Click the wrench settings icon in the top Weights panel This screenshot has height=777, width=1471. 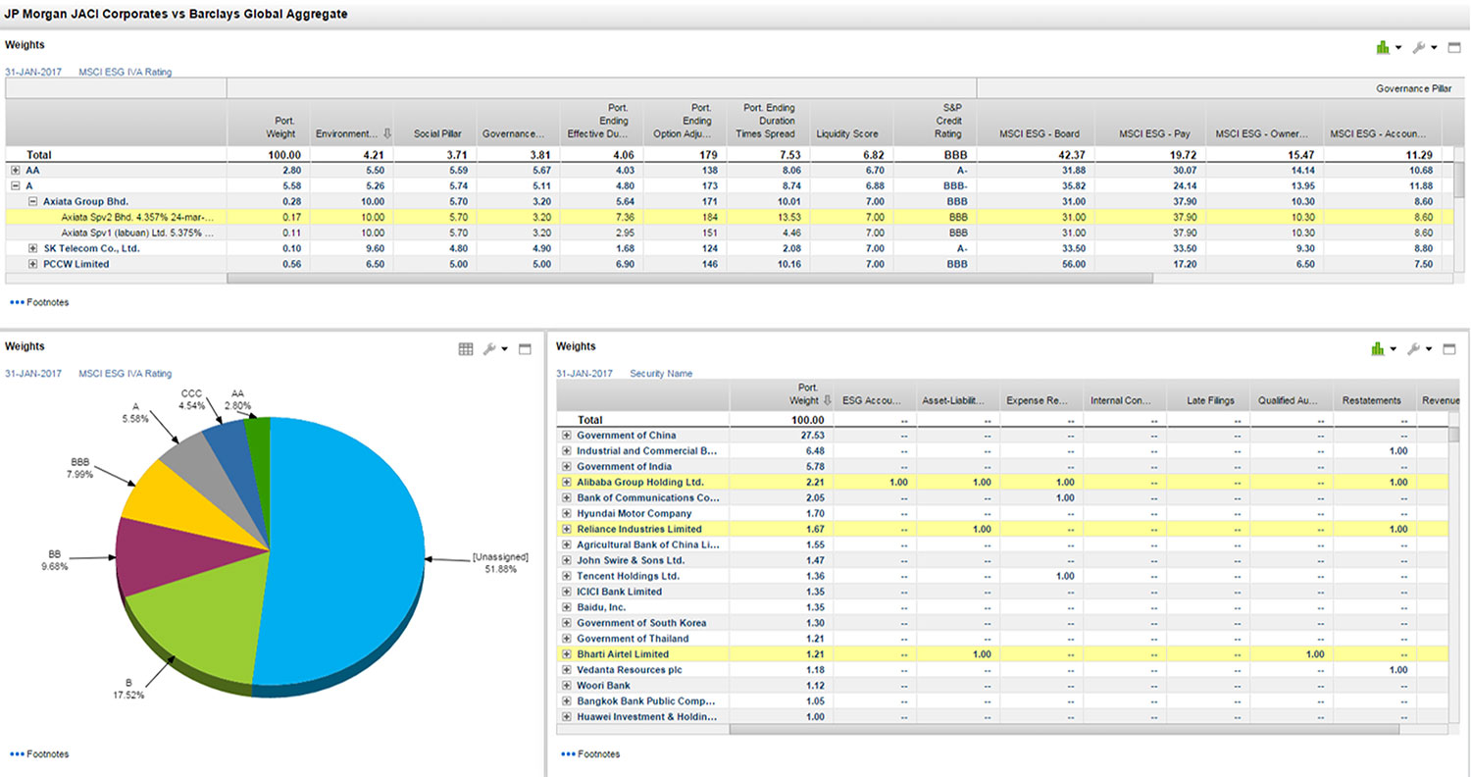click(1418, 47)
